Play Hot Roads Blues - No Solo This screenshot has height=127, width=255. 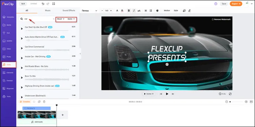coord(22,68)
